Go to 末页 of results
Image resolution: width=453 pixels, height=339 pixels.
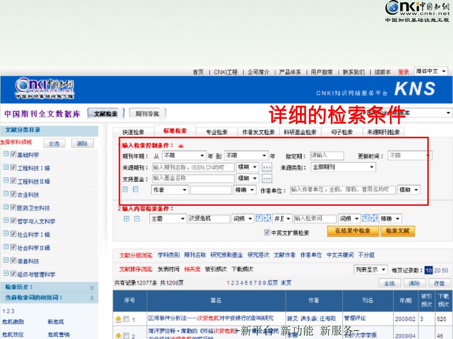pos(286,283)
